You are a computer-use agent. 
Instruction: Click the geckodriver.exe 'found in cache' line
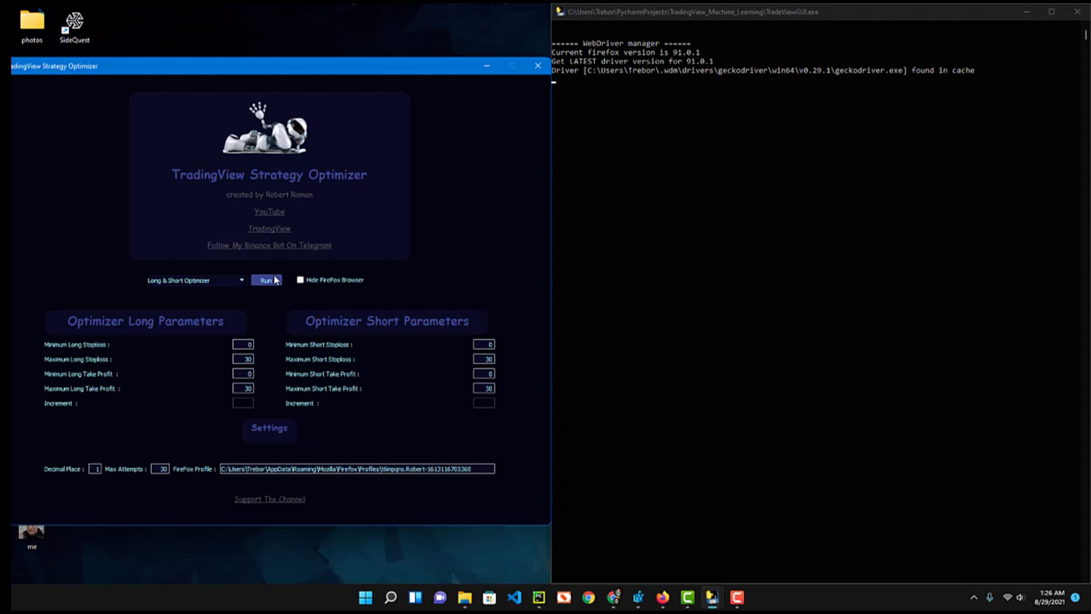click(763, 70)
